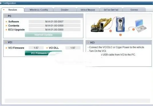Screen dimensions: 153x106
Task: Click the VCI Firmware Update button
Action: coord(44,53)
